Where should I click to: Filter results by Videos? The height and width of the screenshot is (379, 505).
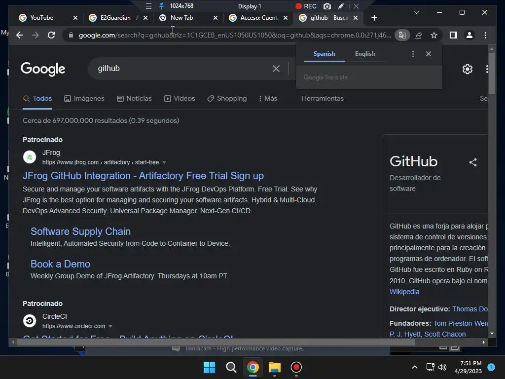pos(180,98)
